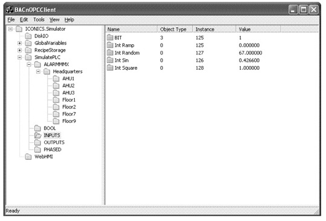The width and height of the screenshot is (326, 221).
Task: Click the Int Square item icon
Action: coord(110,68)
